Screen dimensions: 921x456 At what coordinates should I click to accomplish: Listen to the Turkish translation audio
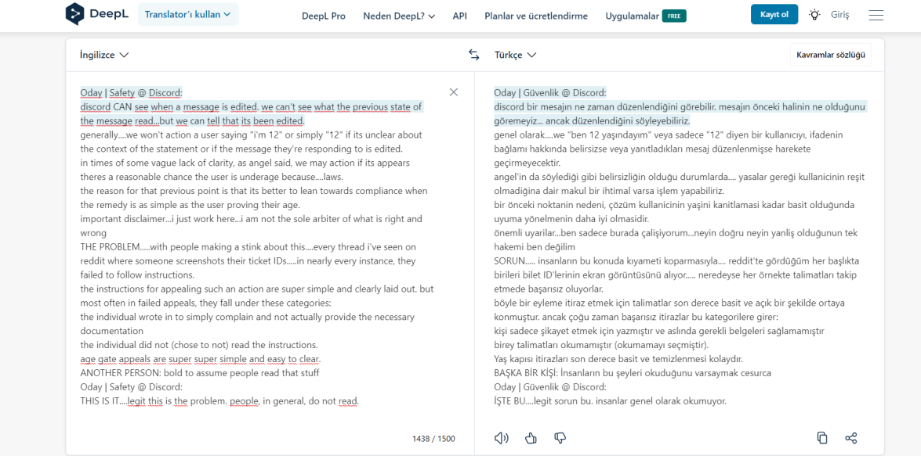click(x=501, y=438)
